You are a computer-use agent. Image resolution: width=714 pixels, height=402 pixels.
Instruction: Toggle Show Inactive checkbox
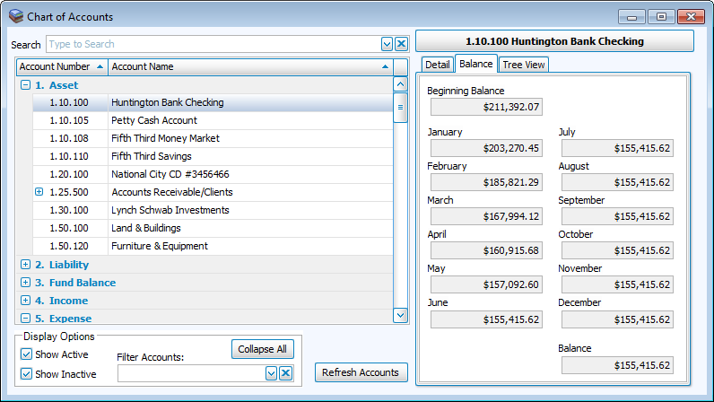click(26, 374)
